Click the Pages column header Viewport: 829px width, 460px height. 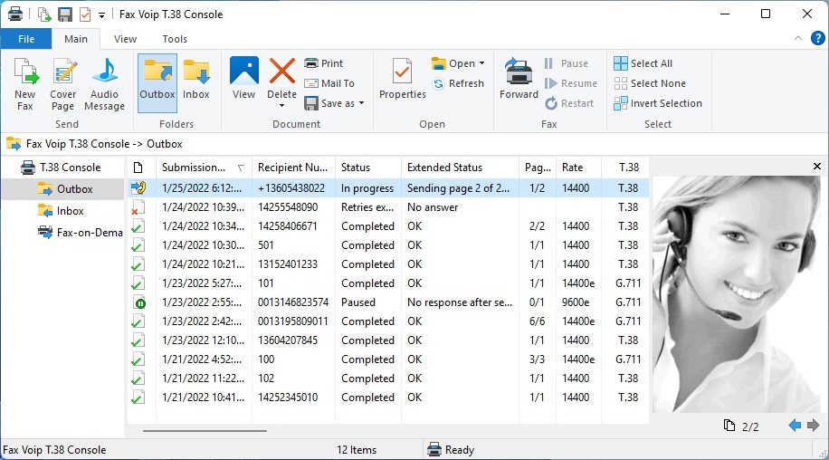tap(538, 168)
